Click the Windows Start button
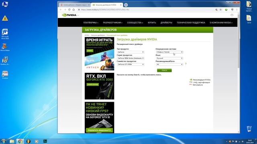The height and width of the screenshot is (144, 257). pos(3,141)
